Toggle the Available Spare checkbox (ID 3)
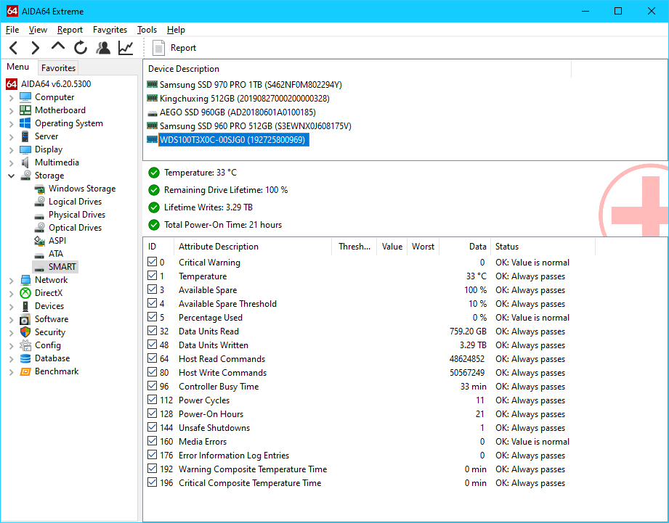The width and height of the screenshot is (669, 523). coord(152,289)
